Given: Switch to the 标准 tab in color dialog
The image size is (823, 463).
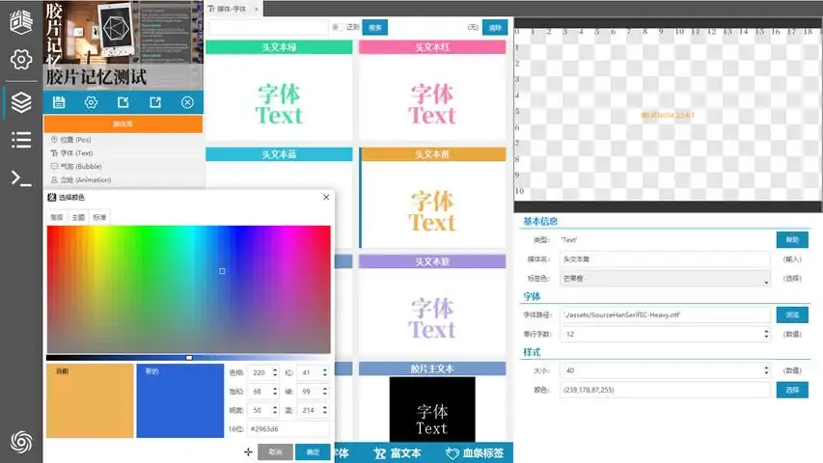Looking at the screenshot, I should (x=99, y=217).
